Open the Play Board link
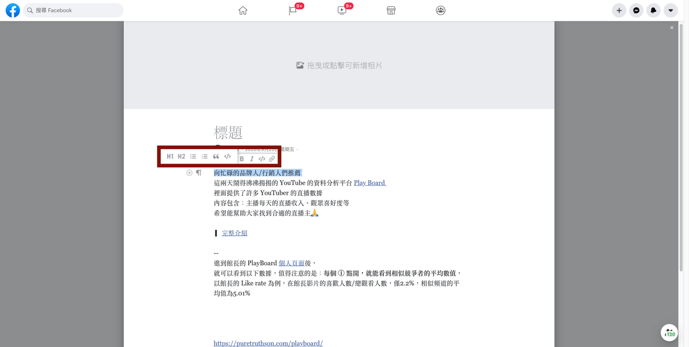689x347 pixels. pyautogui.click(x=370, y=183)
